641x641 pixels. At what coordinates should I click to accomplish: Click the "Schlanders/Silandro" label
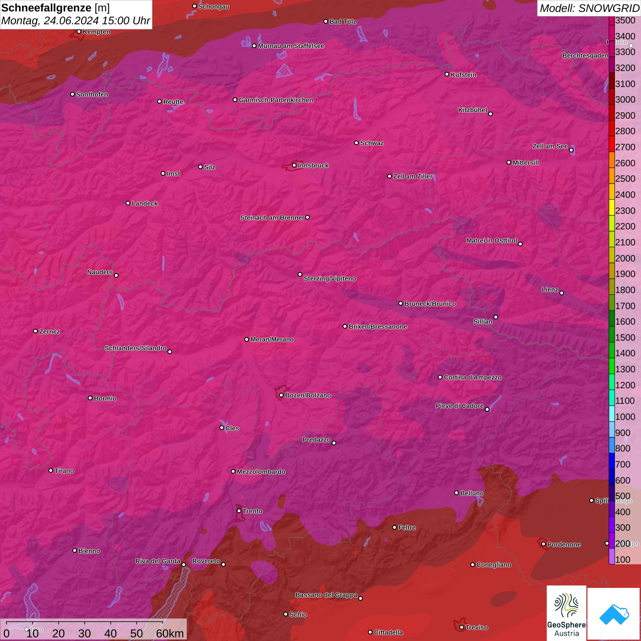tap(136, 348)
